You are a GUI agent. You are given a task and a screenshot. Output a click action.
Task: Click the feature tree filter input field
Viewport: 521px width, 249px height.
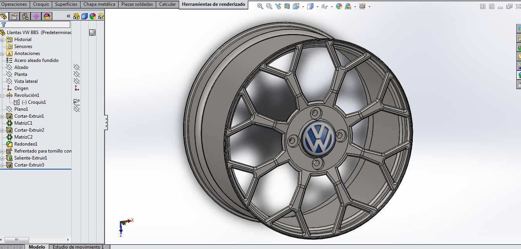tap(39, 24)
